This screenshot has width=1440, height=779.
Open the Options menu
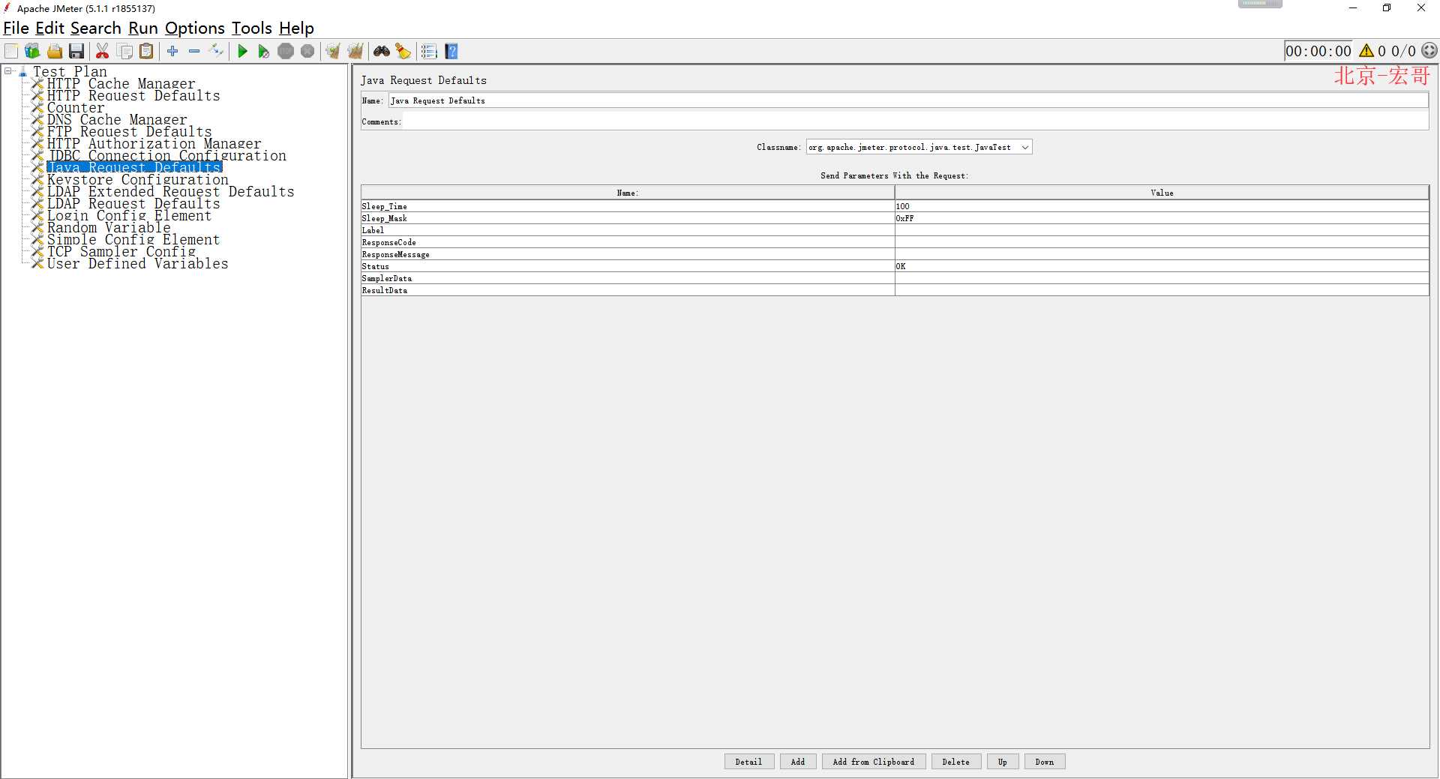(195, 28)
